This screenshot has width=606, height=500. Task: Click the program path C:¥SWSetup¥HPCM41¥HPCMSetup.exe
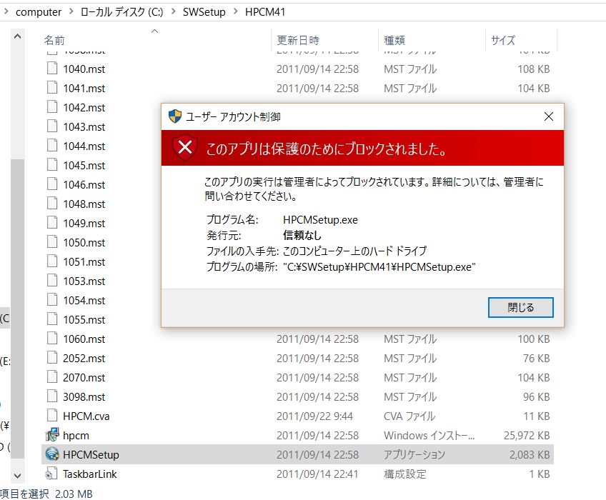tap(379, 266)
